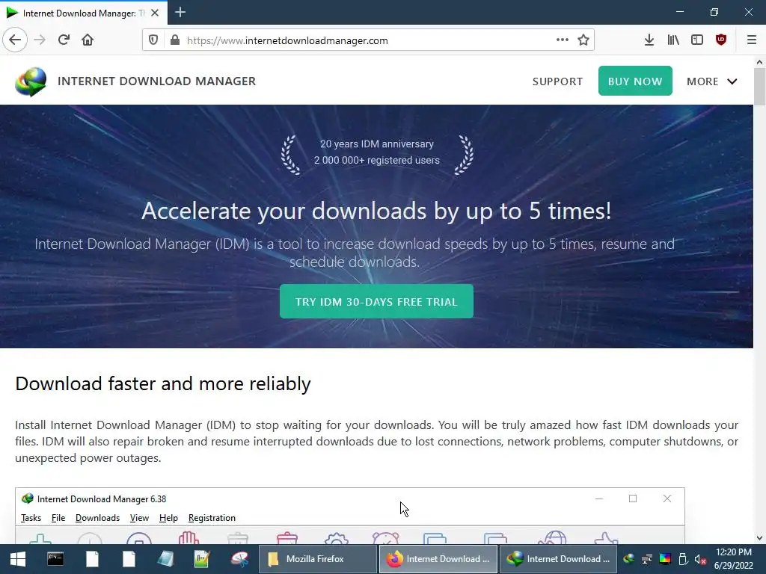Click the "Accelerate your downloads" headline
The height and width of the screenshot is (574, 766).
(377, 212)
